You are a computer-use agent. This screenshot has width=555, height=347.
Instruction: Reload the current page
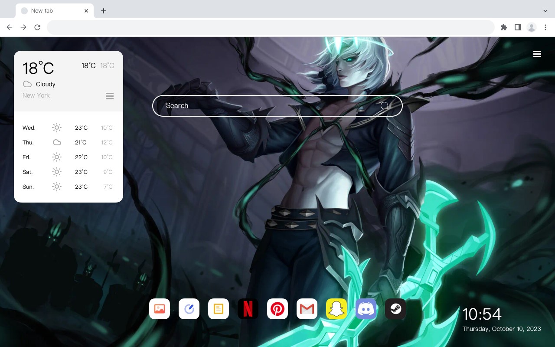[37, 27]
